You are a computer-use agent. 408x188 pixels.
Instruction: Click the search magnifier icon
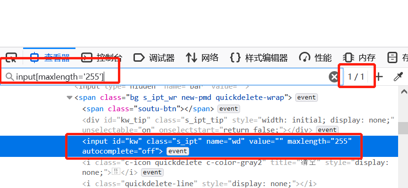pyautogui.click(x=9, y=77)
